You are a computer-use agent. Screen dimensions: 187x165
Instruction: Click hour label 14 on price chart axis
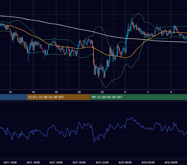(10, 92)
